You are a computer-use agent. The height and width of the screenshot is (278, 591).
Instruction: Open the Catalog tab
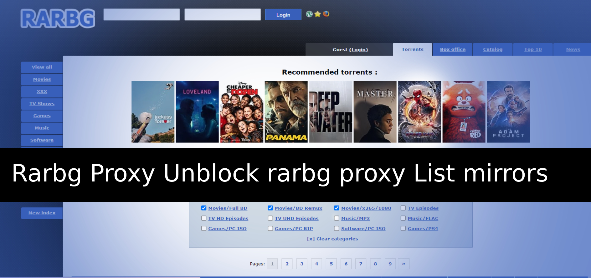pyautogui.click(x=493, y=49)
